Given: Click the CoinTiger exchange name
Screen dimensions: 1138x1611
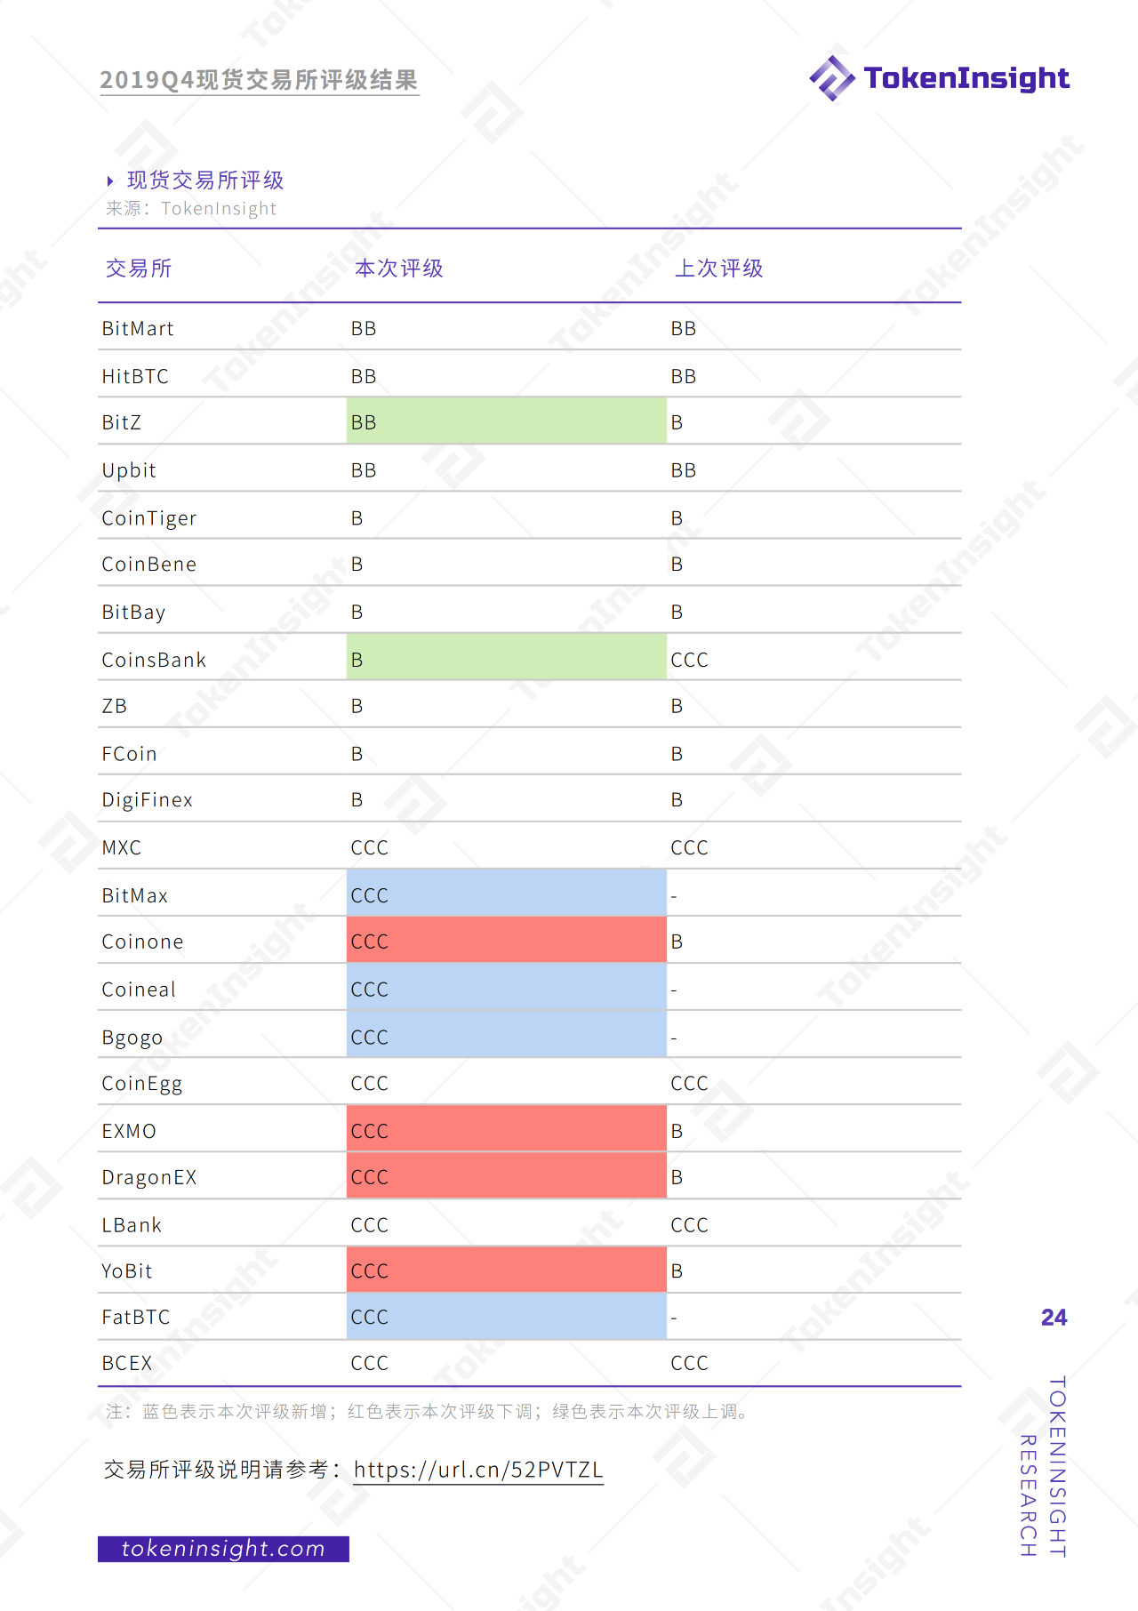Looking at the screenshot, I should click(x=149, y=518).
